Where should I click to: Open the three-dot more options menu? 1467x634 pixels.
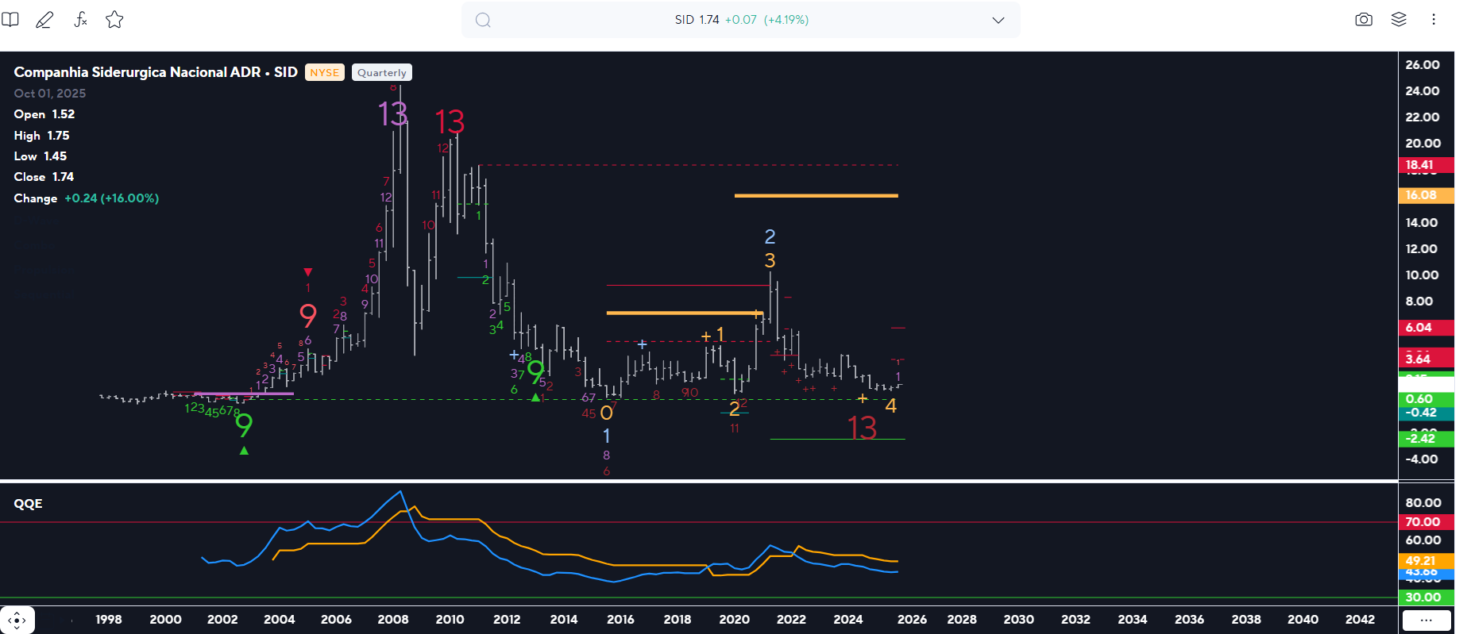pyautogui.click(x=1434, y=20)
